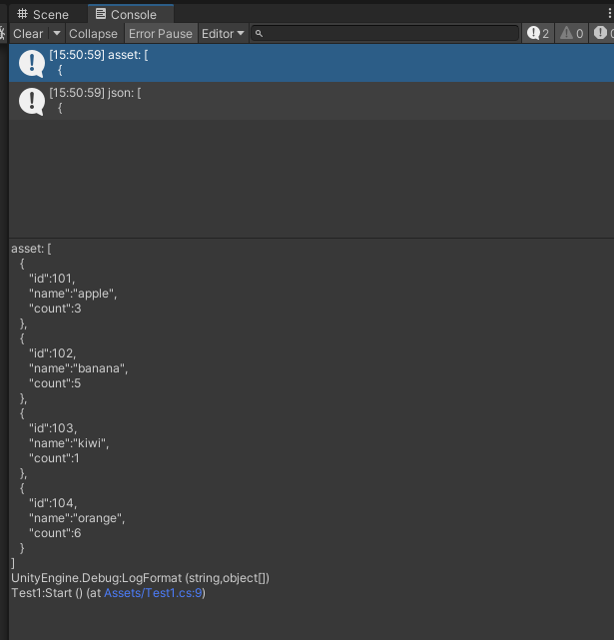Toggle info messages counter showing 2

(x=538, y=34)
